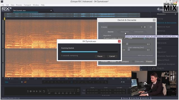This screenshot has width=179, height=100.
Task: Click the Compare button
Action: click(x=125, y=62)
